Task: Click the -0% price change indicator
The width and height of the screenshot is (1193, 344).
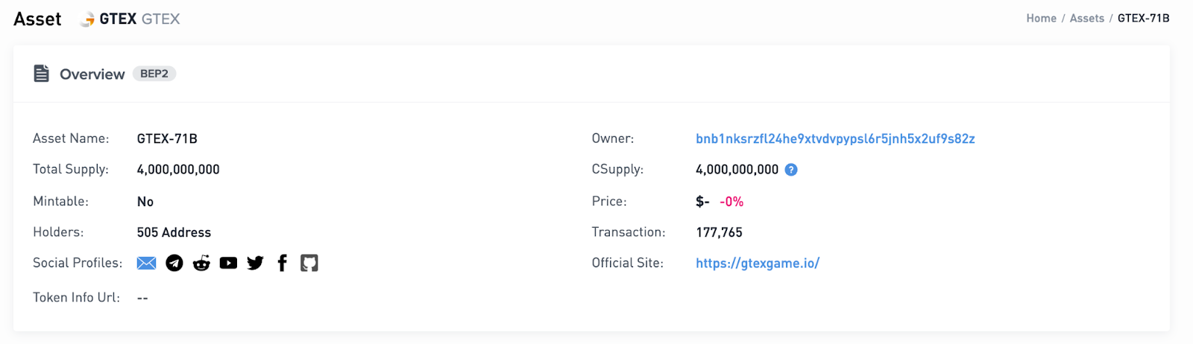Action: 731,202
